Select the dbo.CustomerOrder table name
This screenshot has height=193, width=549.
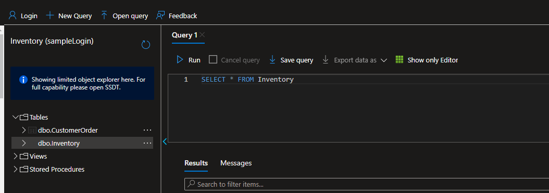point(68,131)
